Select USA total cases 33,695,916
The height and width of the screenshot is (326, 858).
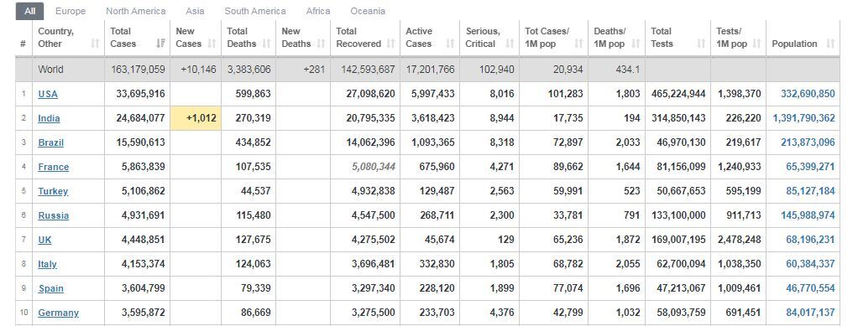pos(140,94)
